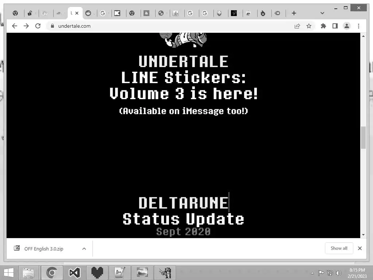This screenshot has height=280, width=373.
Task: Switch to the Reddit tab
Action: 88,13
